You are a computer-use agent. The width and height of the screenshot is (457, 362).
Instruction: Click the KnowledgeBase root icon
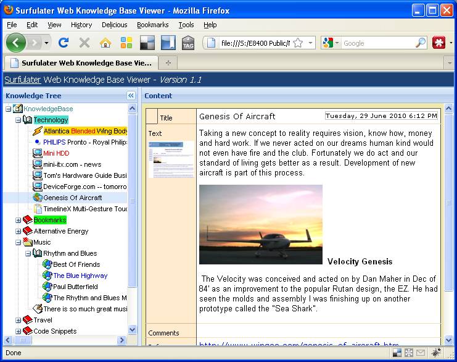tap(17, 109)
